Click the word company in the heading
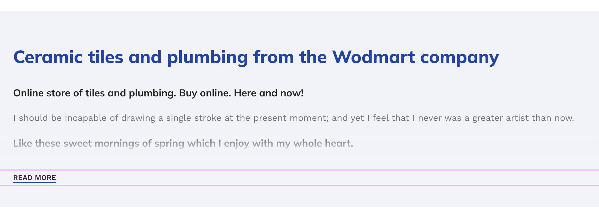The image size is (599, 220). [460, 58]
